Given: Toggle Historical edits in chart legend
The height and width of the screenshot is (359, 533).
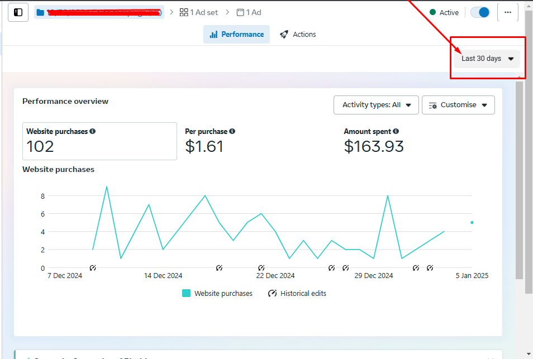Looking at the screenshot, I should (x=297, y=293).
